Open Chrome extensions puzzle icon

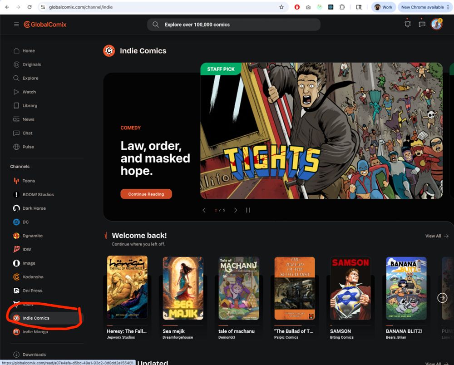[x=342, y=7]
